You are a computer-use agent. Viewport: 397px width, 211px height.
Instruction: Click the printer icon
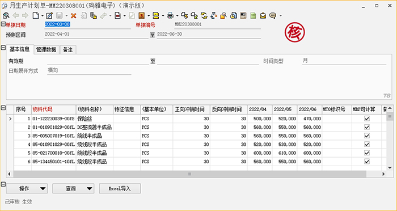[170, 16]
